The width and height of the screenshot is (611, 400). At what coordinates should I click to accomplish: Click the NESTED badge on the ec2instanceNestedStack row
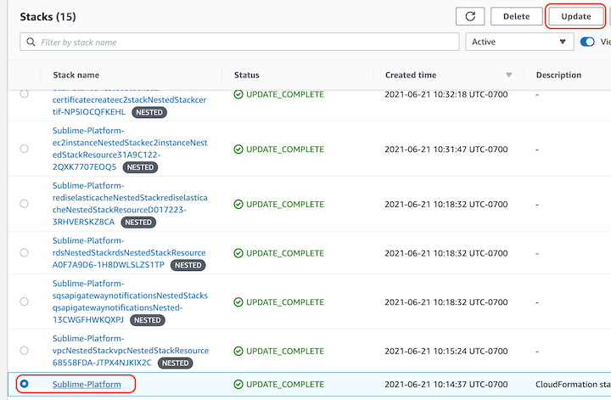(x=140, y=167)
